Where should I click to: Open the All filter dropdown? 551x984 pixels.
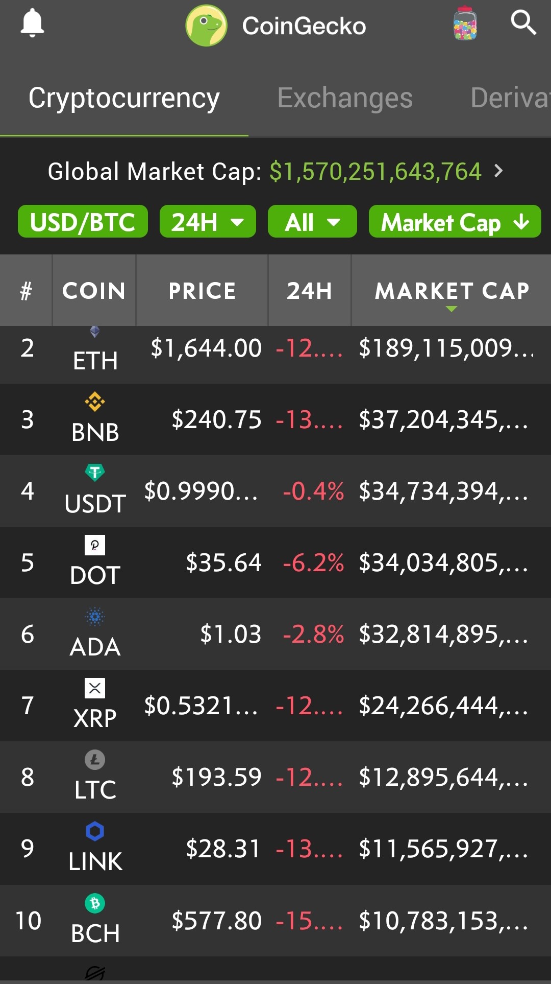point(312,221)
